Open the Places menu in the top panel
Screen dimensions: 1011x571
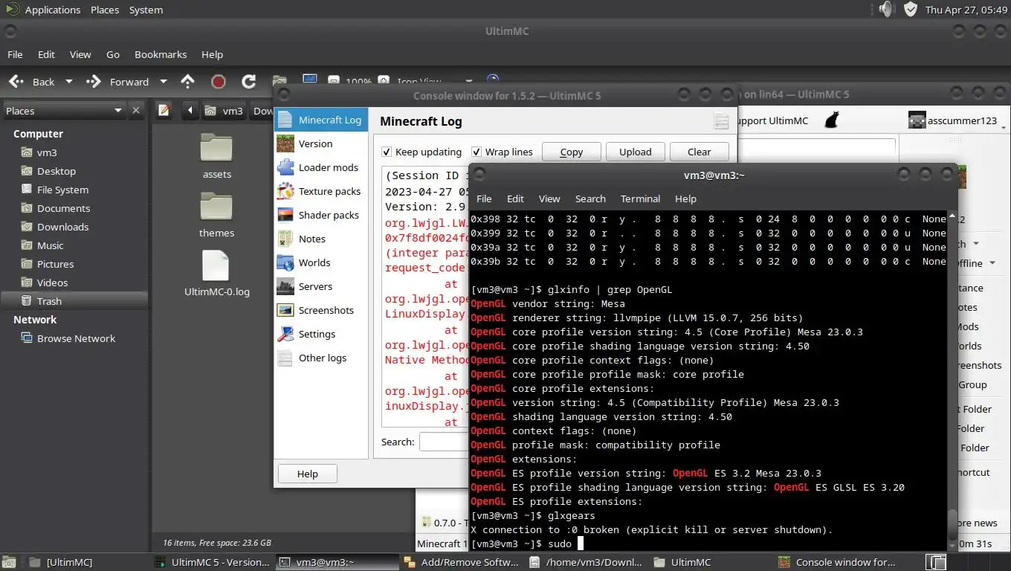click(x=105, y=10)
